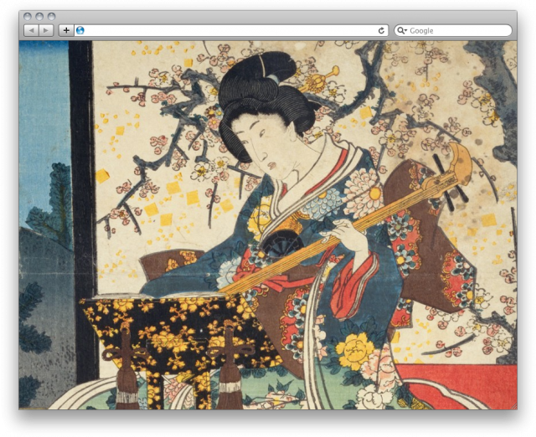
Task: Click the shamisen's tuning pegs
Action: (x=453, y=177)
